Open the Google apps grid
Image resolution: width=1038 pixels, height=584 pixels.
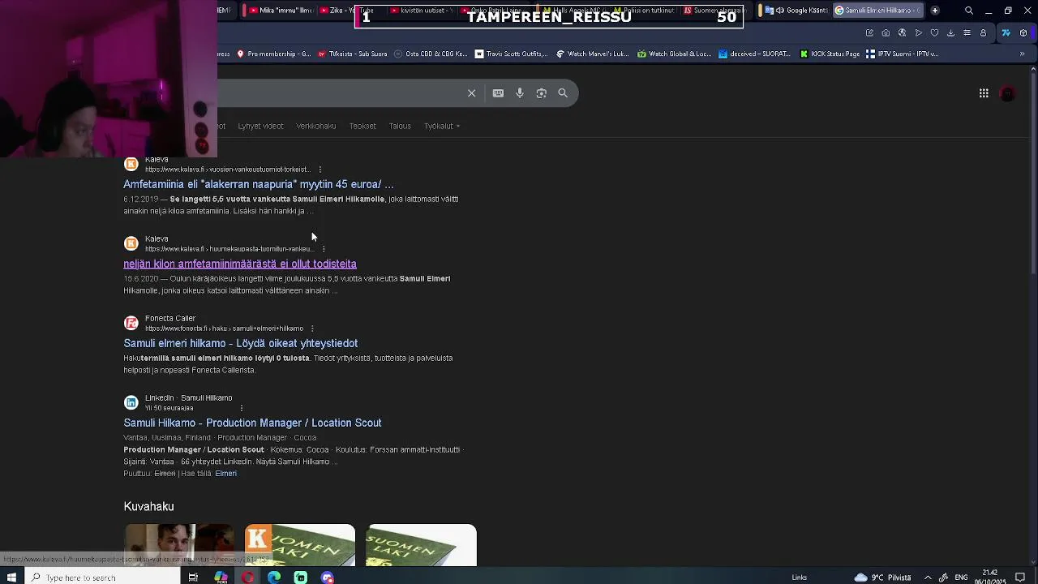(x=984, y=93)
